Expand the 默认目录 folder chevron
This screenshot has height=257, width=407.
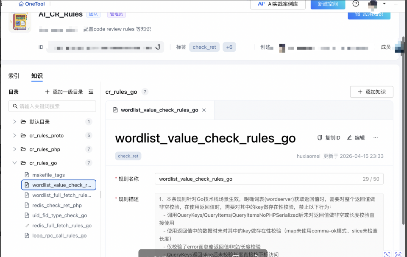[14, 121]
